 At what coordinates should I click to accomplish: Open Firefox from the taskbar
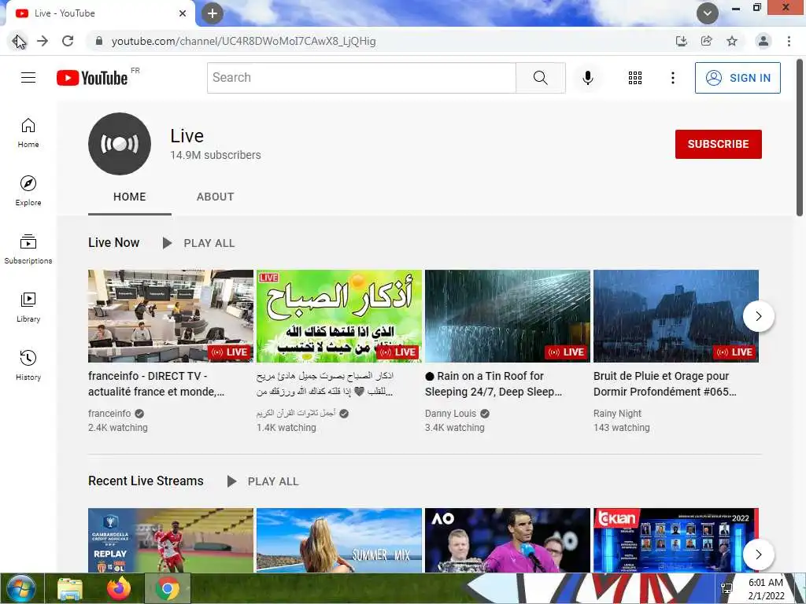[x=119, y=588]
